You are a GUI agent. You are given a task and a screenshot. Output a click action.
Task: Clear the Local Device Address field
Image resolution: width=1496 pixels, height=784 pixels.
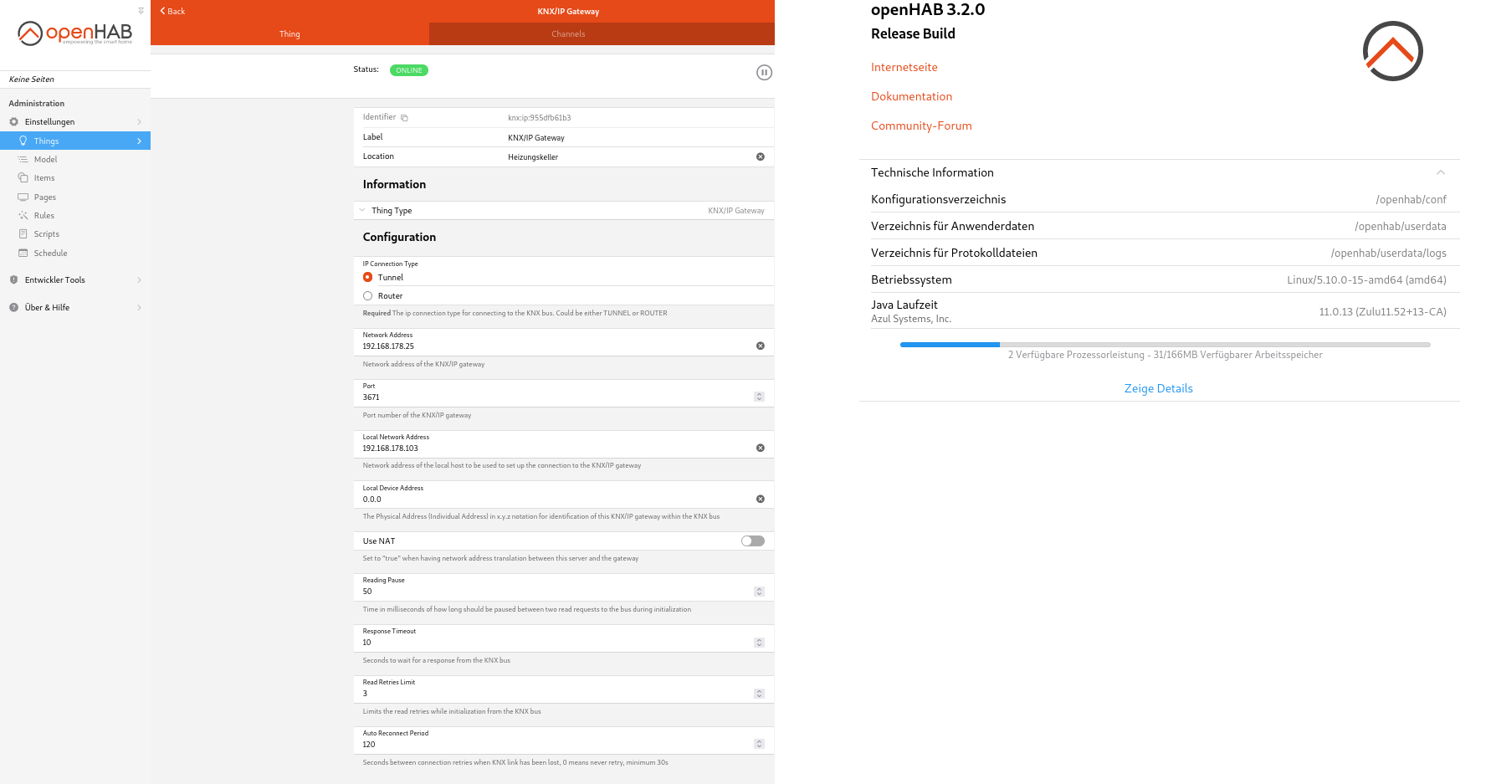[760, 499]
